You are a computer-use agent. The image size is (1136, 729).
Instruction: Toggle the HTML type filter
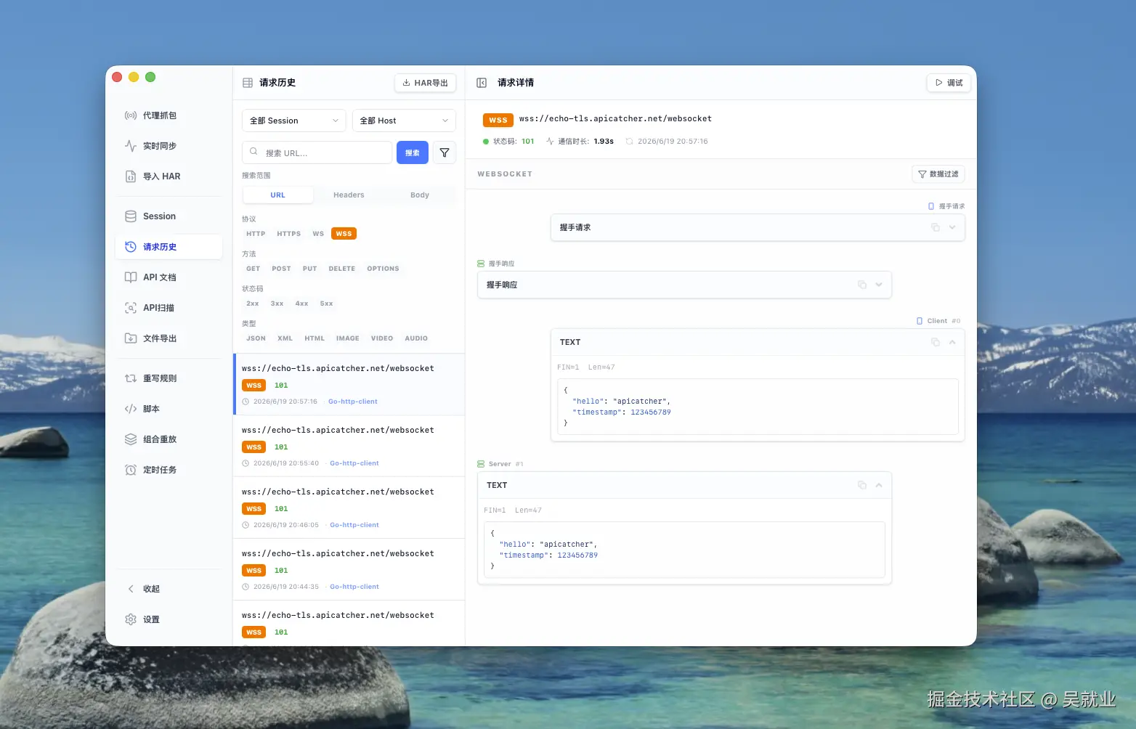[315, 338]
